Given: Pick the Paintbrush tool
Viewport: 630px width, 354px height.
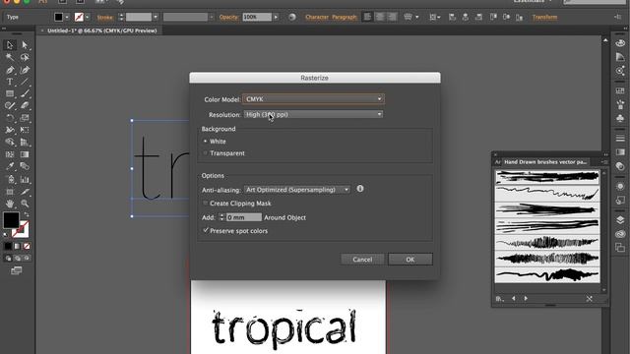Looking at the screenshot, I should tap(25, 93).
